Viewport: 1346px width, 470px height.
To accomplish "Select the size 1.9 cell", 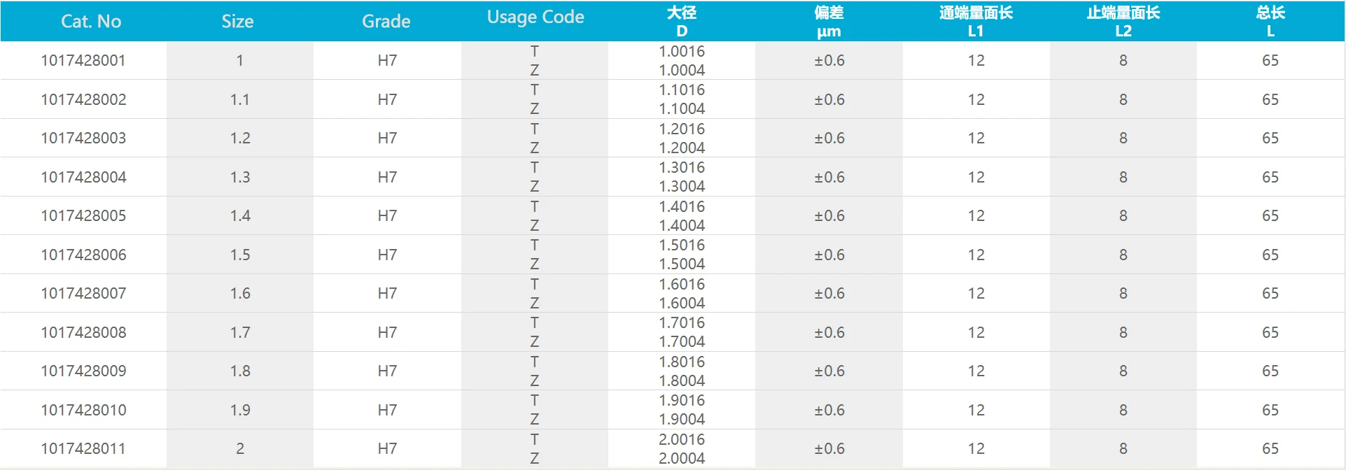I will pos(240,411).
